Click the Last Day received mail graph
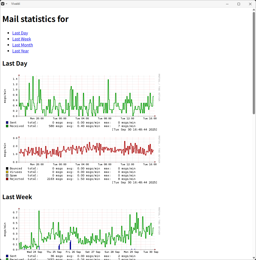This screenshot has height=260, width=256. (x=81, y=102)
